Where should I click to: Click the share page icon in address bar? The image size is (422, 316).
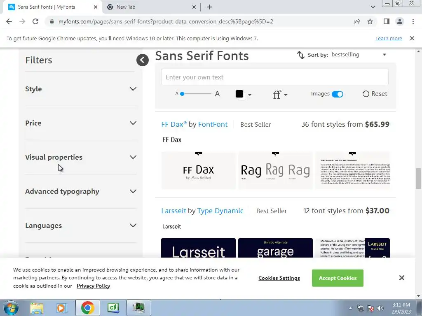pyautogui.click(x=357, y=21)
